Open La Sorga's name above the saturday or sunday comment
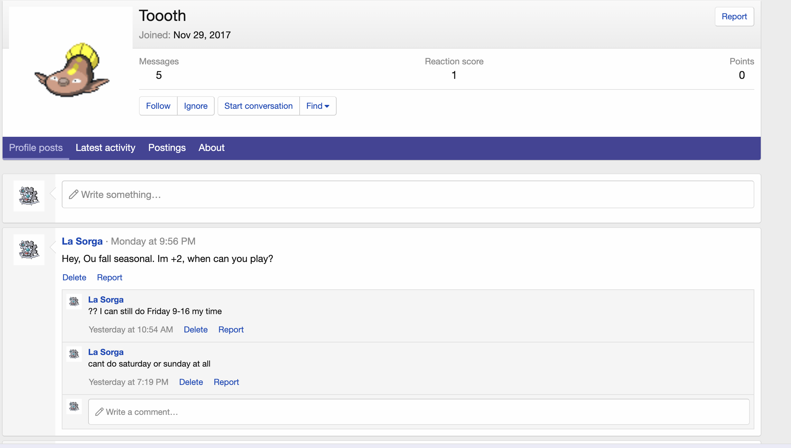 [106, 352]
